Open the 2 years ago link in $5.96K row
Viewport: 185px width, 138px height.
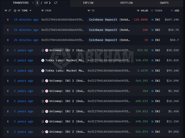23,91
